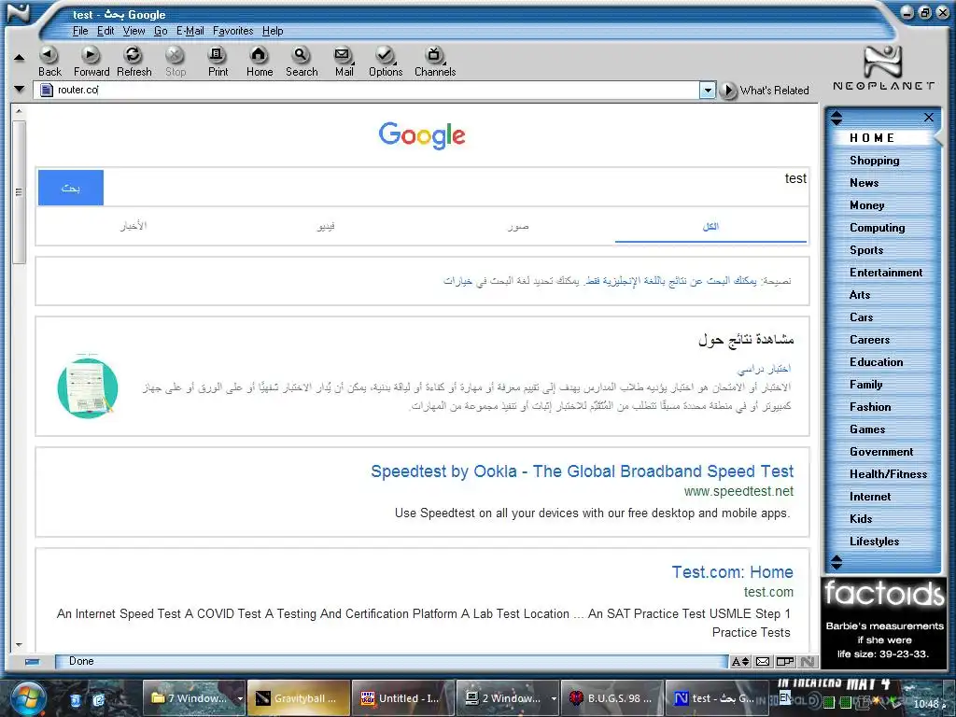Image resolution: width=956 pixels, height=717 pixels.
Task: Select HOME in the channel sidebar
Action: coord(872,138)
